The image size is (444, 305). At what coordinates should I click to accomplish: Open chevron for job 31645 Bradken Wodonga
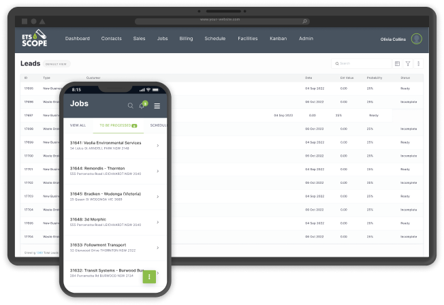(x=158, y=197)
